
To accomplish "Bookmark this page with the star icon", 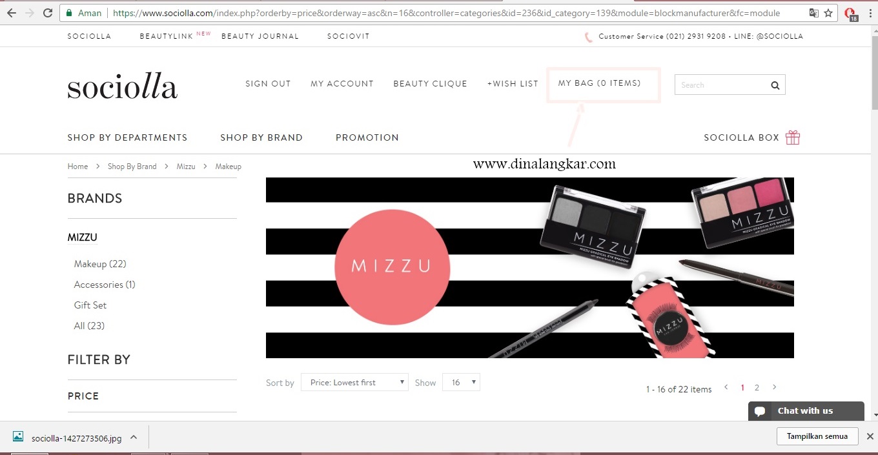I will [x=828, y=13].
